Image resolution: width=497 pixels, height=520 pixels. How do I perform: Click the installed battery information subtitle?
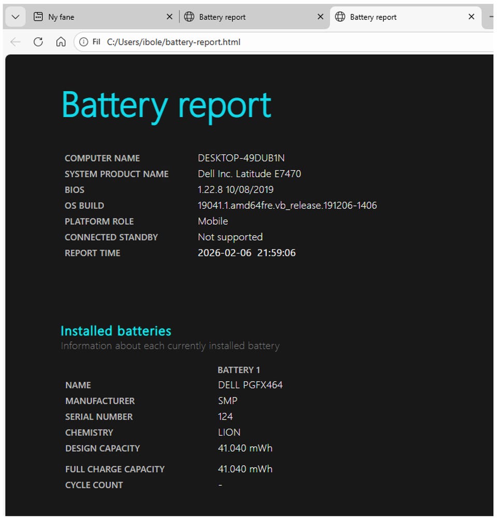click(x=170, y=346)
